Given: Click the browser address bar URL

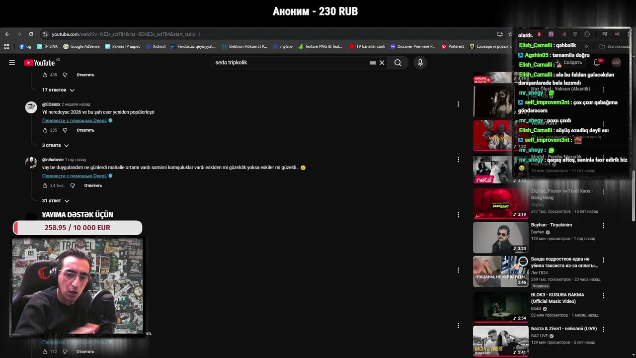Looking at the screenshot, I should point(126,34).
